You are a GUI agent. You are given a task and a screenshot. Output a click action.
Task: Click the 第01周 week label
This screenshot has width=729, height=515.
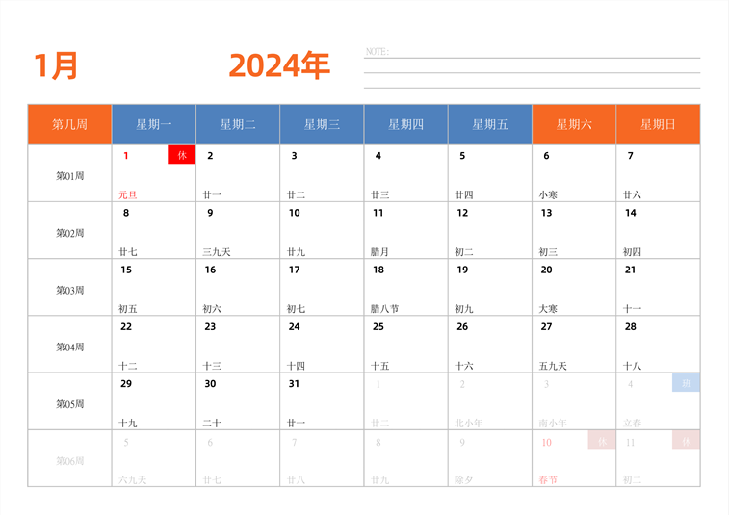coord(69,176)
